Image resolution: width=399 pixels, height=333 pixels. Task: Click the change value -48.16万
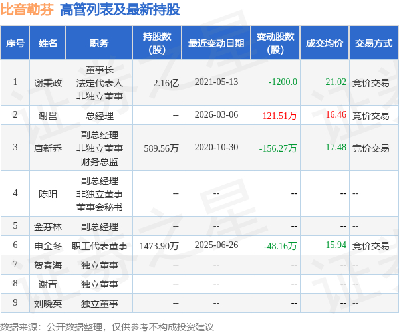pos(281,246)
